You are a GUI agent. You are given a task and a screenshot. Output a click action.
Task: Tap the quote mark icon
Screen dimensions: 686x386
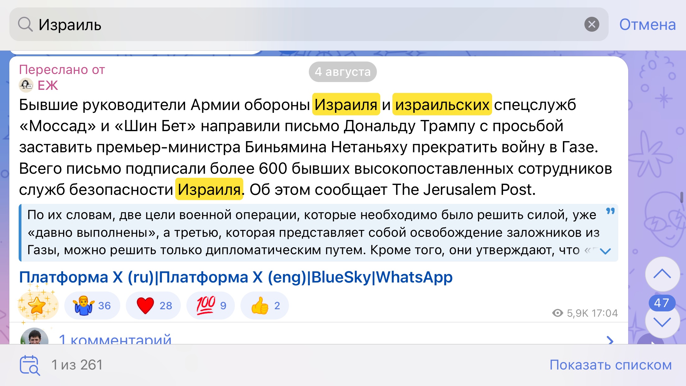610,211
